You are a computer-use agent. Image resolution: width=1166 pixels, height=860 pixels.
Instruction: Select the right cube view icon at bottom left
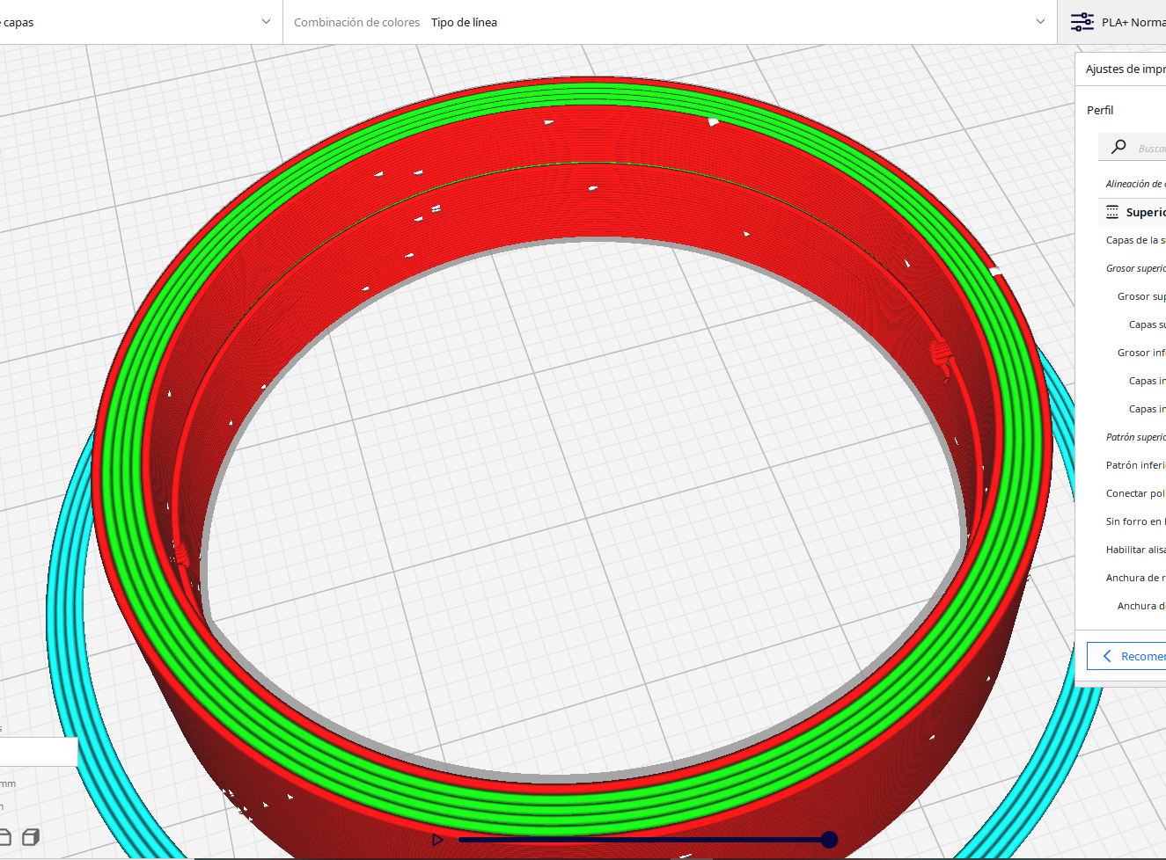[30, 837]
